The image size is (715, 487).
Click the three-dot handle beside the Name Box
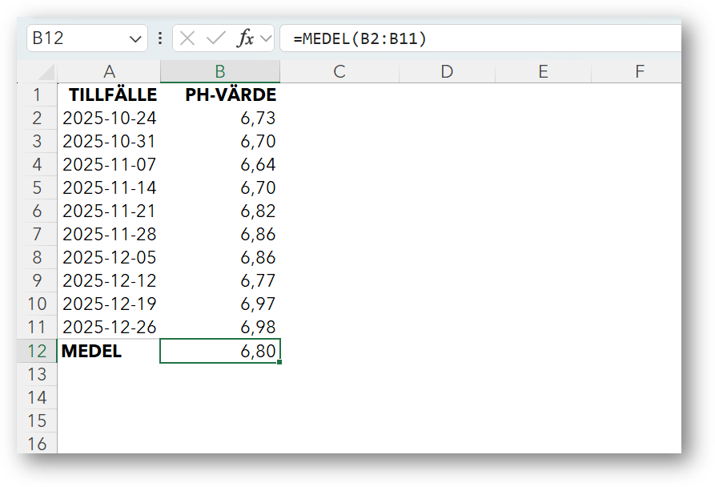160,38
